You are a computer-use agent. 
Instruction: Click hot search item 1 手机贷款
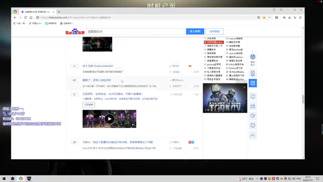(211, 38)
